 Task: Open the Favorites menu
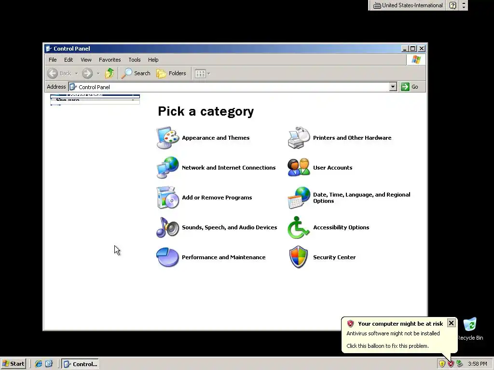(x=110, y=60)
